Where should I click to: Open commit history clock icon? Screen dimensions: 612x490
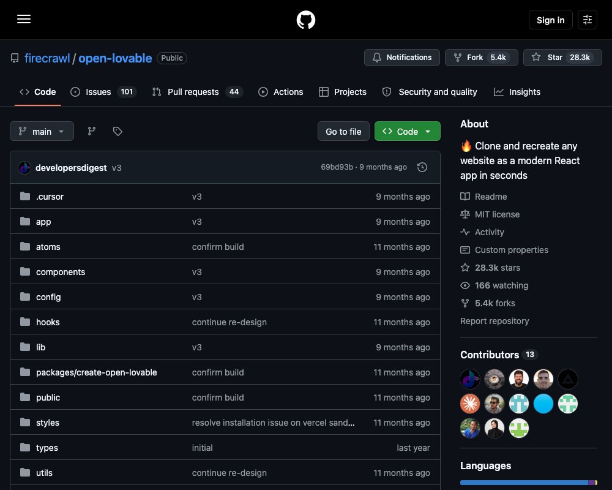(x=422, y=167)
